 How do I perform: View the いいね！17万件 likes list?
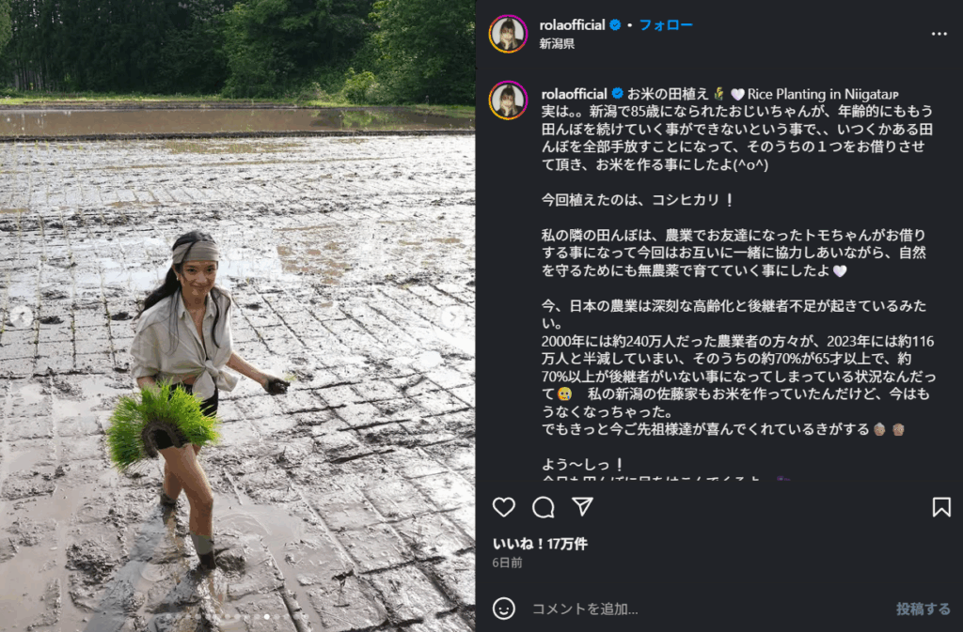[x=540, y=544]
